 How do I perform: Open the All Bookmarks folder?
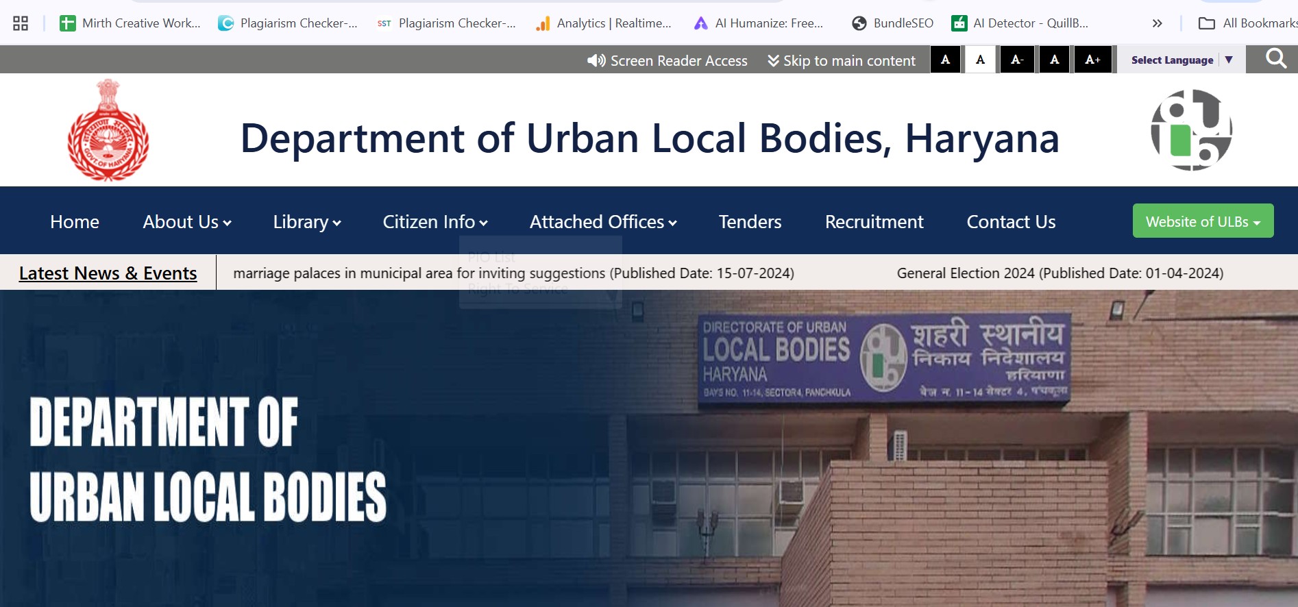pyautogui.click(x=1247, y=23)
